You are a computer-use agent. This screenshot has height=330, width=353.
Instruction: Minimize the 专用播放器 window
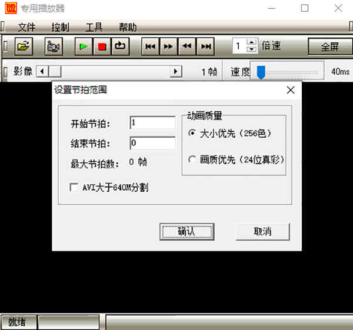coord(272,8)
